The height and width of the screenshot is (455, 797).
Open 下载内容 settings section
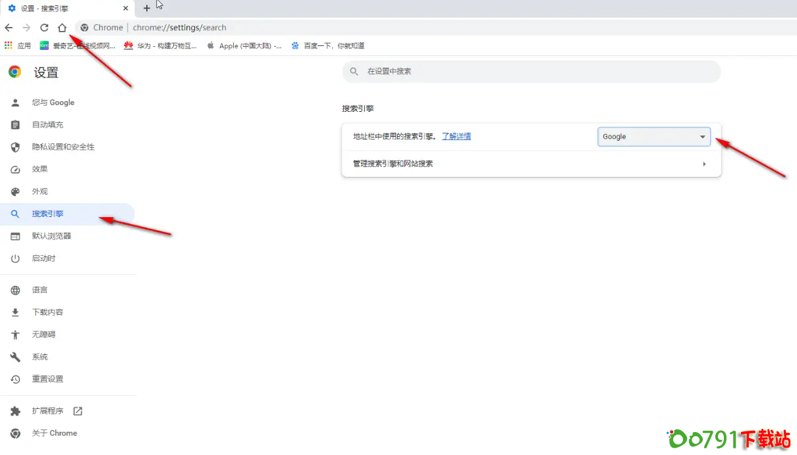coord(47,312)
